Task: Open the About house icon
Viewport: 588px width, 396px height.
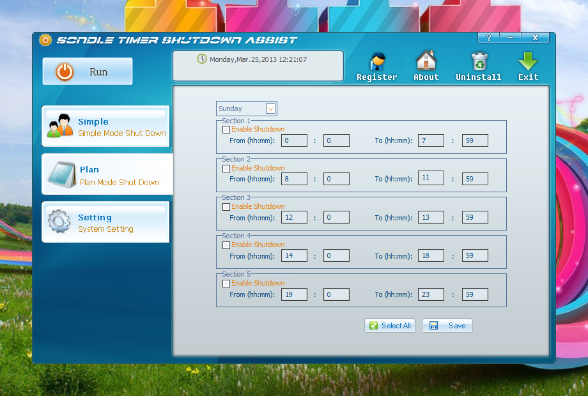Action: [x=426, y=62]
